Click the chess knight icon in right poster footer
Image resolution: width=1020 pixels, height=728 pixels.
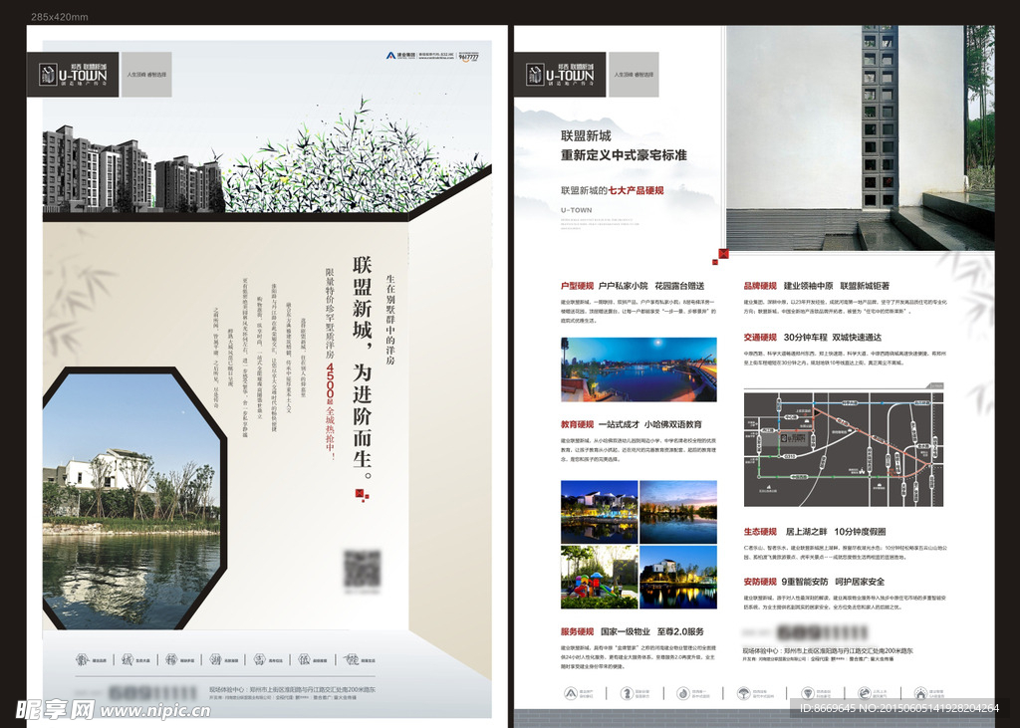pyautogui.click(x=627, y=693)
